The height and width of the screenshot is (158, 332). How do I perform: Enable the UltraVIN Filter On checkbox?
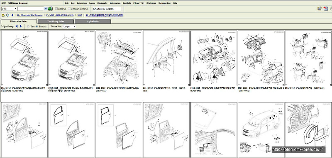69,9
